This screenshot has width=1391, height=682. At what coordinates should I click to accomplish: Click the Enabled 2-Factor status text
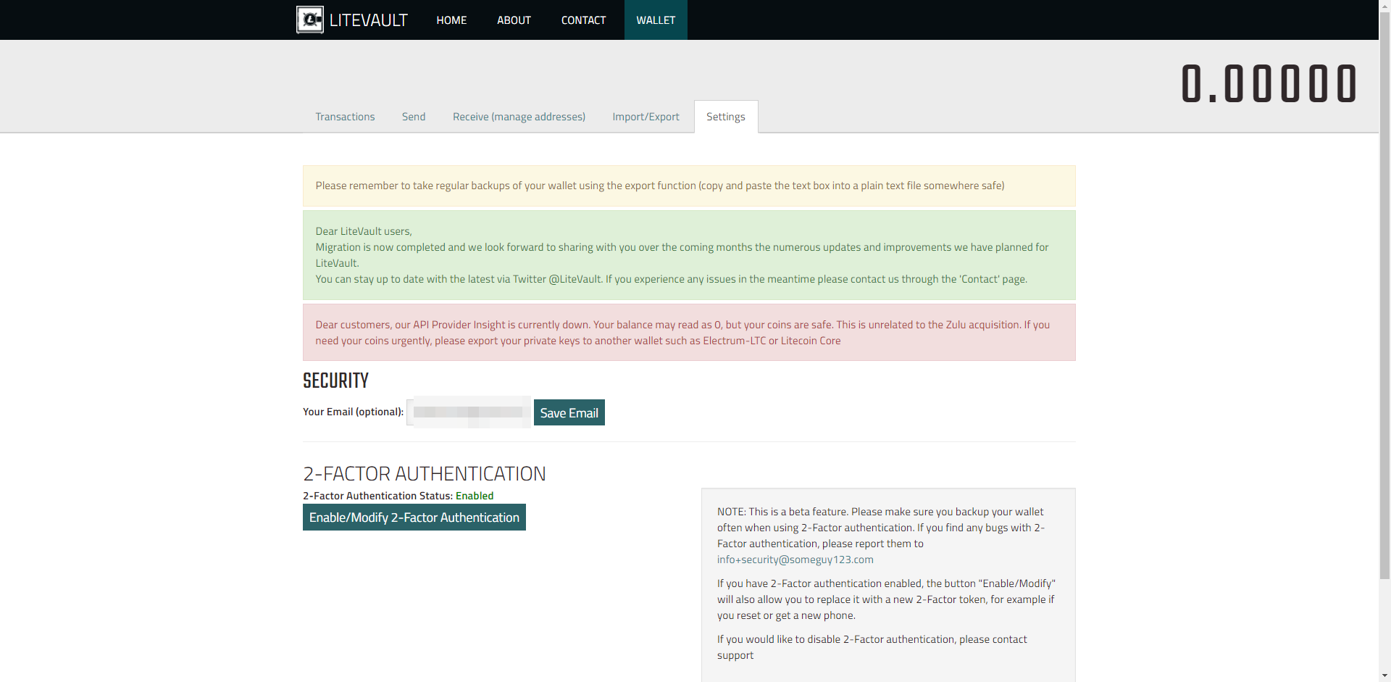coord(474,496)
